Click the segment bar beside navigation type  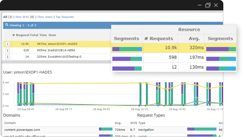click(202, 129)
